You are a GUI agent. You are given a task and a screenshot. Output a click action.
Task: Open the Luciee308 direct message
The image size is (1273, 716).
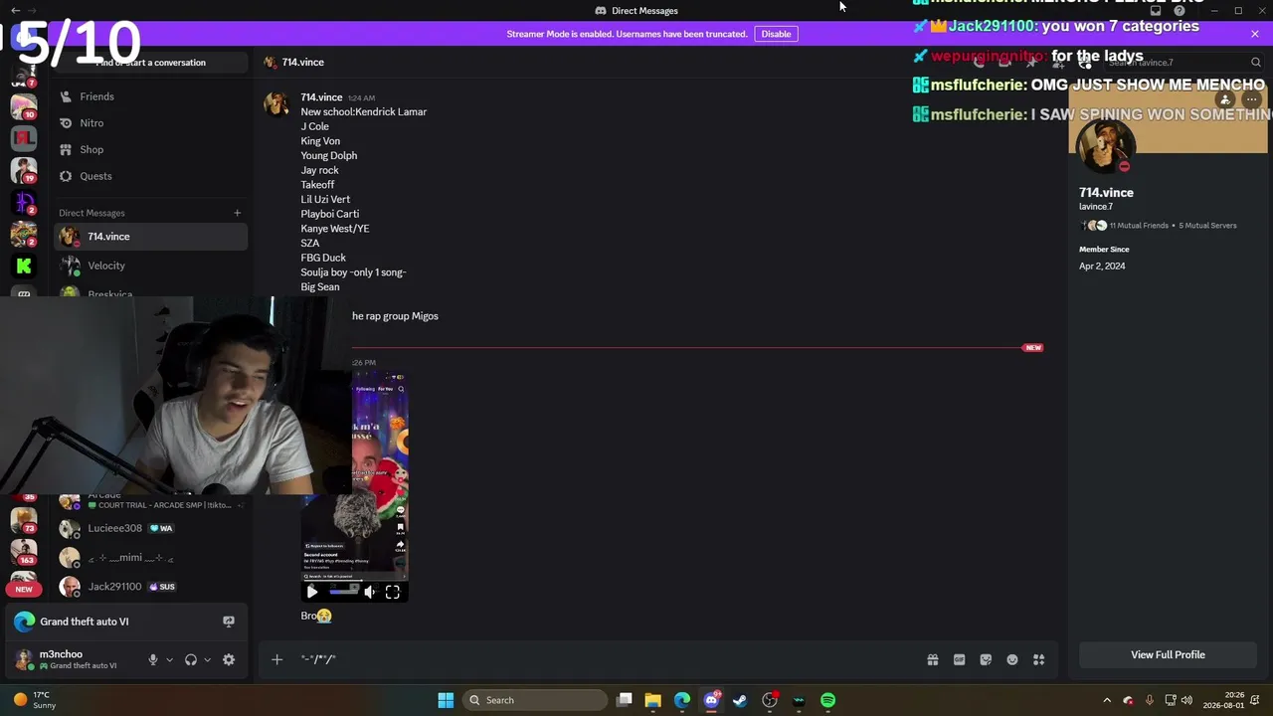(149, 528)
